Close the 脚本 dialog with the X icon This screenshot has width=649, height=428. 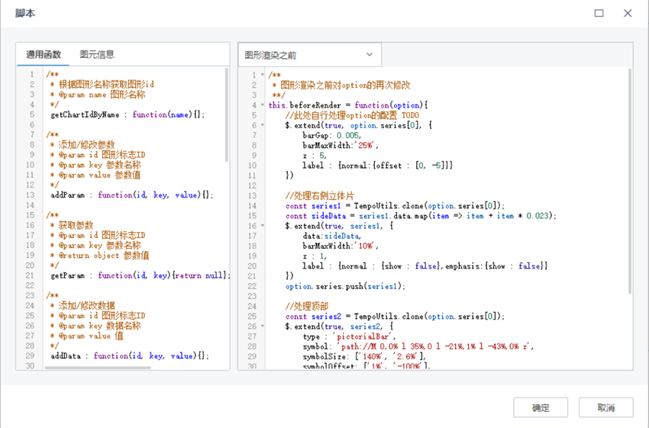pyautogui.click(x=628, y=14)
